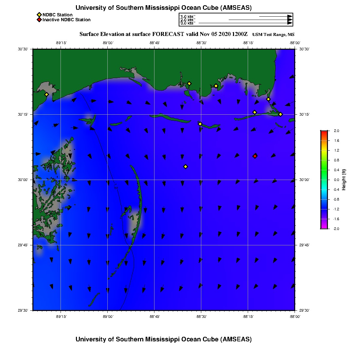Select the westernmost yellow NDBC station marker
Image resolution: width=360 pixels, height=343 pixels.
47,94
